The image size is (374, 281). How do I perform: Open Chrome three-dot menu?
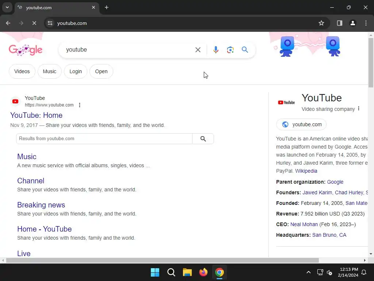coord(366,23)
